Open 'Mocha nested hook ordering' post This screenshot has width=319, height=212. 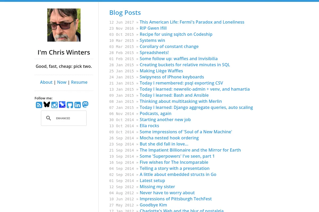169,138
